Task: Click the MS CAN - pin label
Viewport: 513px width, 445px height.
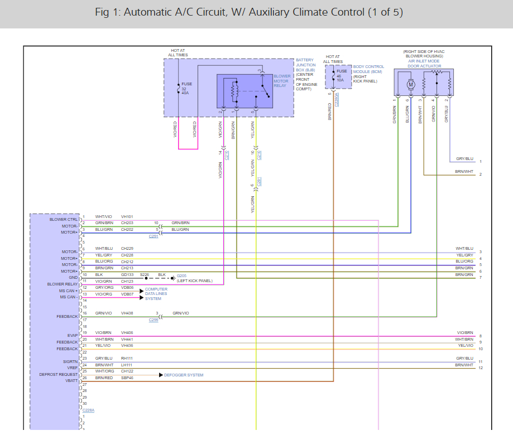Action: tap(69, 297)
